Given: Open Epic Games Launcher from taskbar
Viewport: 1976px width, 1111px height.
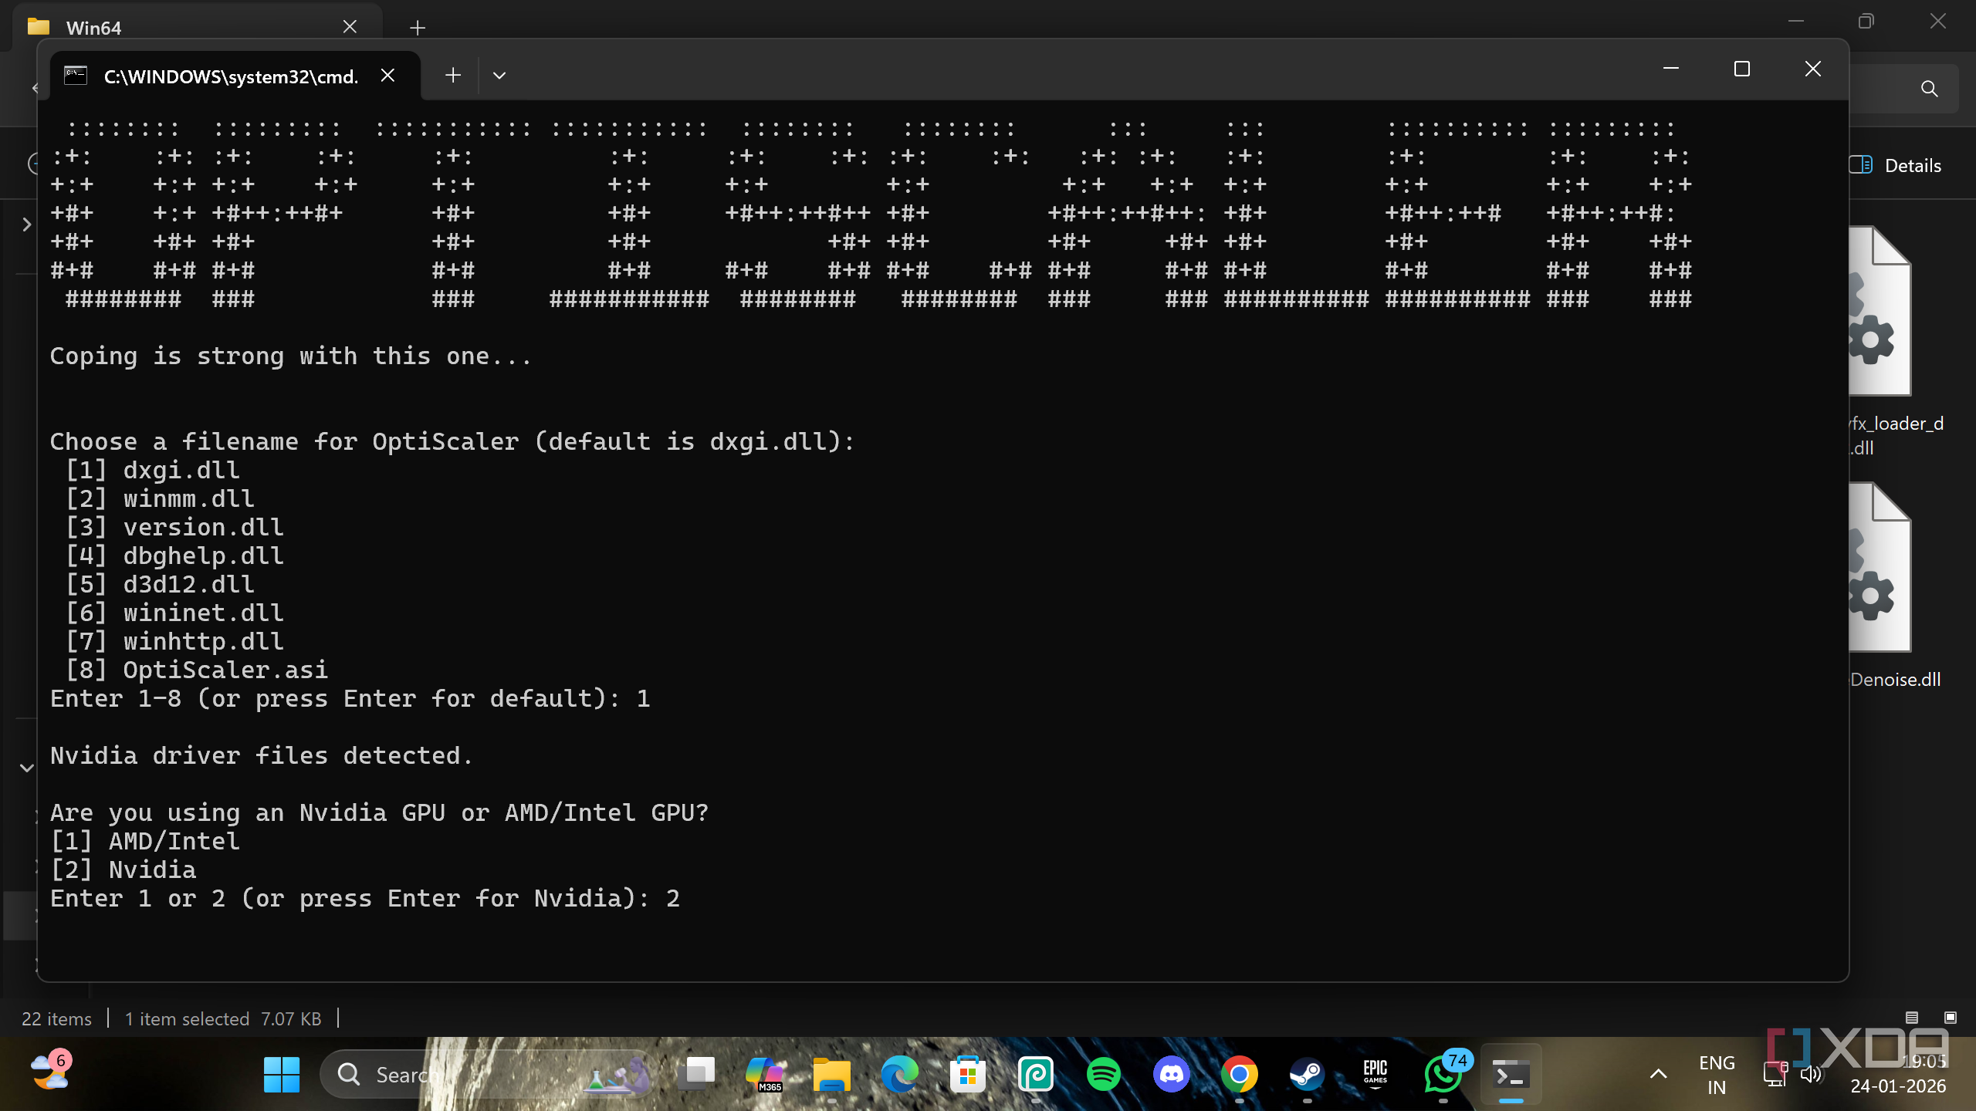Looking at the screenshot, I should click(x=1375, y=1074).
